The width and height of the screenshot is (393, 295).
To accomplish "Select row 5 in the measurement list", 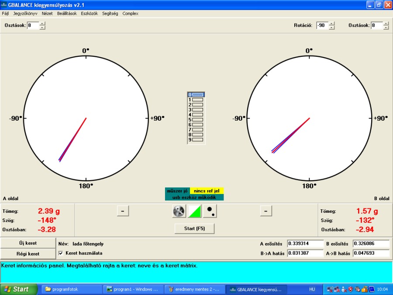I will coord(196,120).
